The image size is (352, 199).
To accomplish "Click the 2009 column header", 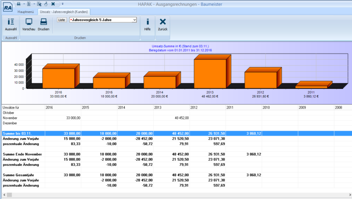I will pyautogui.click(x=316, y=107).
